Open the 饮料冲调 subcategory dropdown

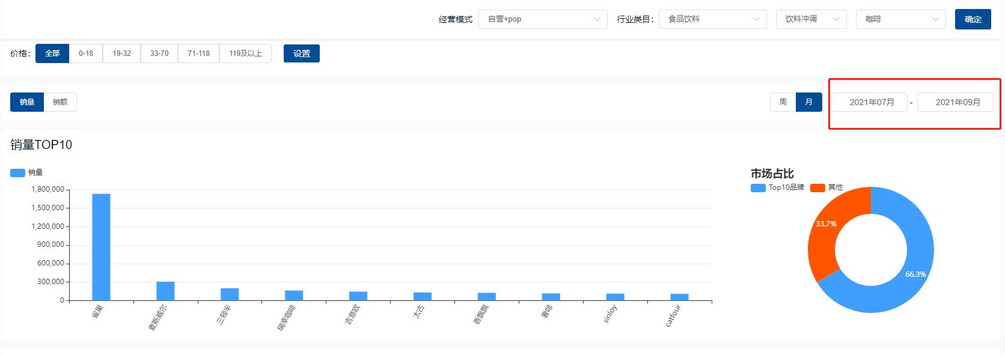pyautogui.click(x=811, y=19)
